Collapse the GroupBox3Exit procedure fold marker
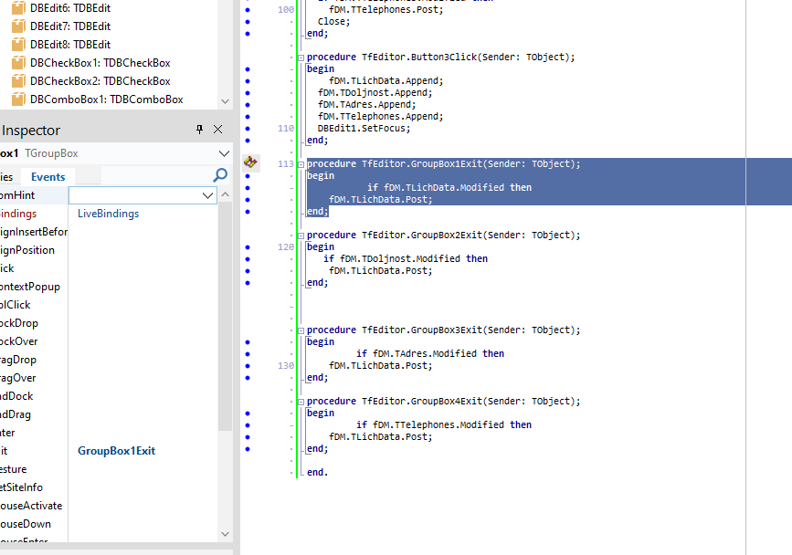This screenshot has width=792, height=555. point(301,330)
